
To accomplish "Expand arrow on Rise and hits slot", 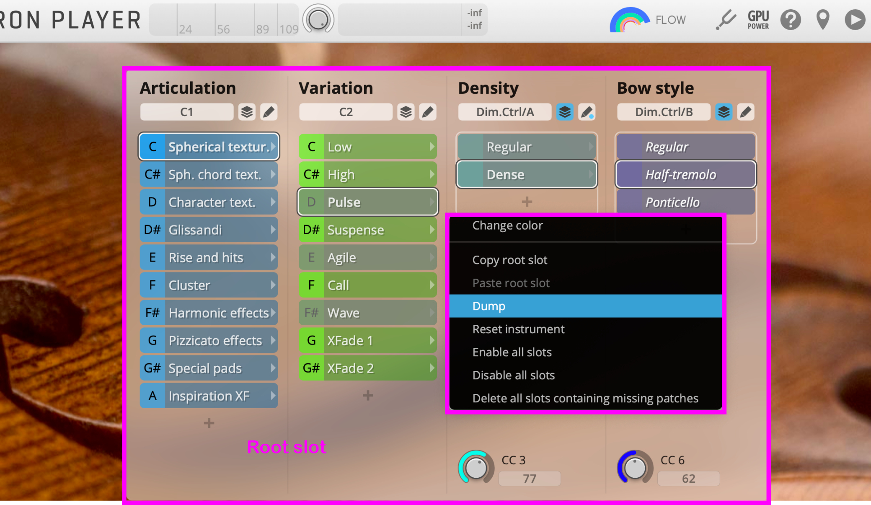I will 273,257.
